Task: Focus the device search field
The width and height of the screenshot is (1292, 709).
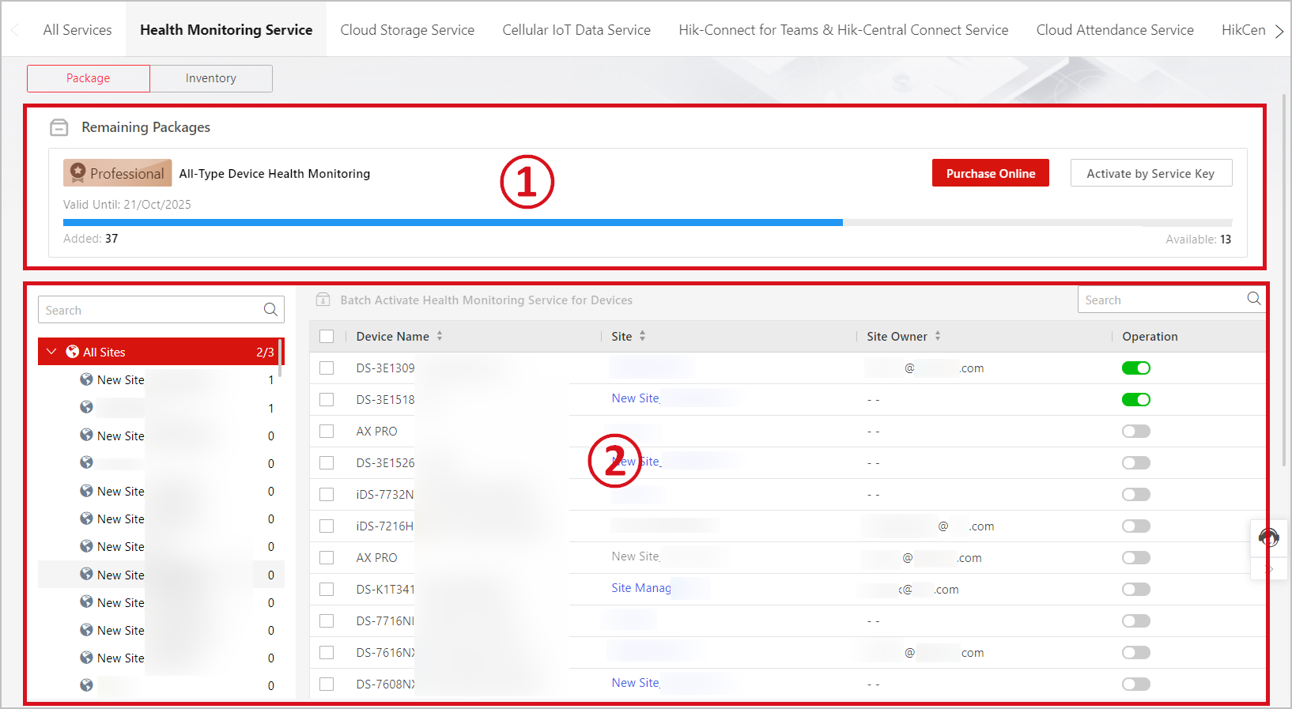Action: 1172,300
